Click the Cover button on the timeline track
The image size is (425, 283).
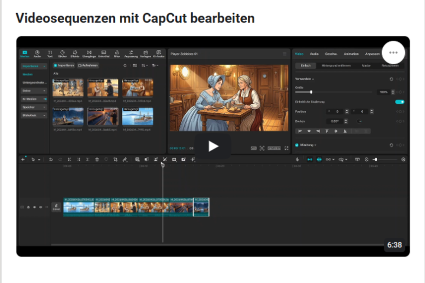coord(56,207)
